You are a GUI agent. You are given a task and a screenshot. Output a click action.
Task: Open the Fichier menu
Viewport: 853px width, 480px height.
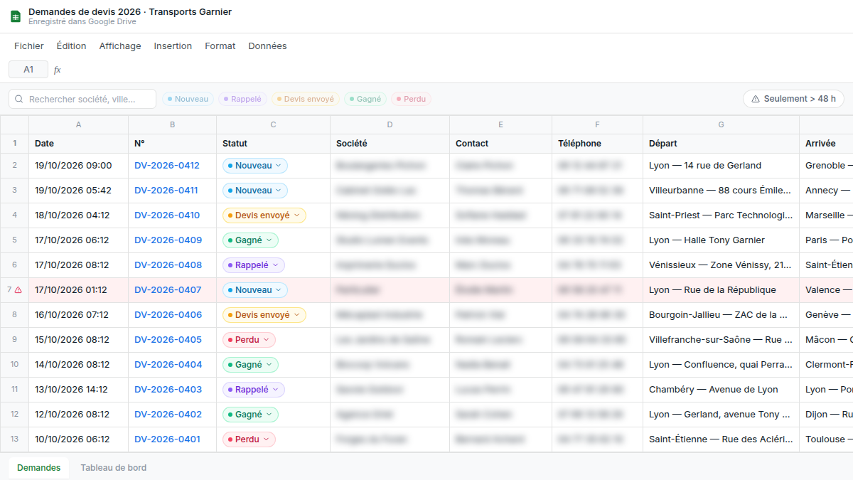click(29, 46)
